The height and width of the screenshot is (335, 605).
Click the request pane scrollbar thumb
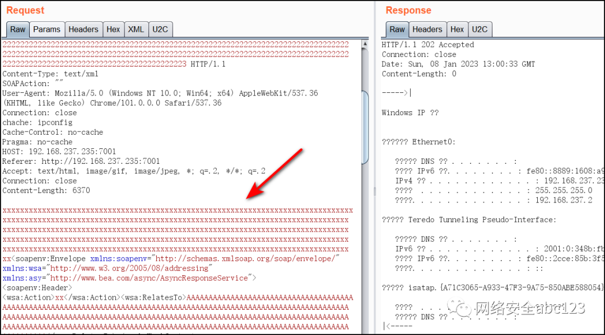tap(365, 128)
